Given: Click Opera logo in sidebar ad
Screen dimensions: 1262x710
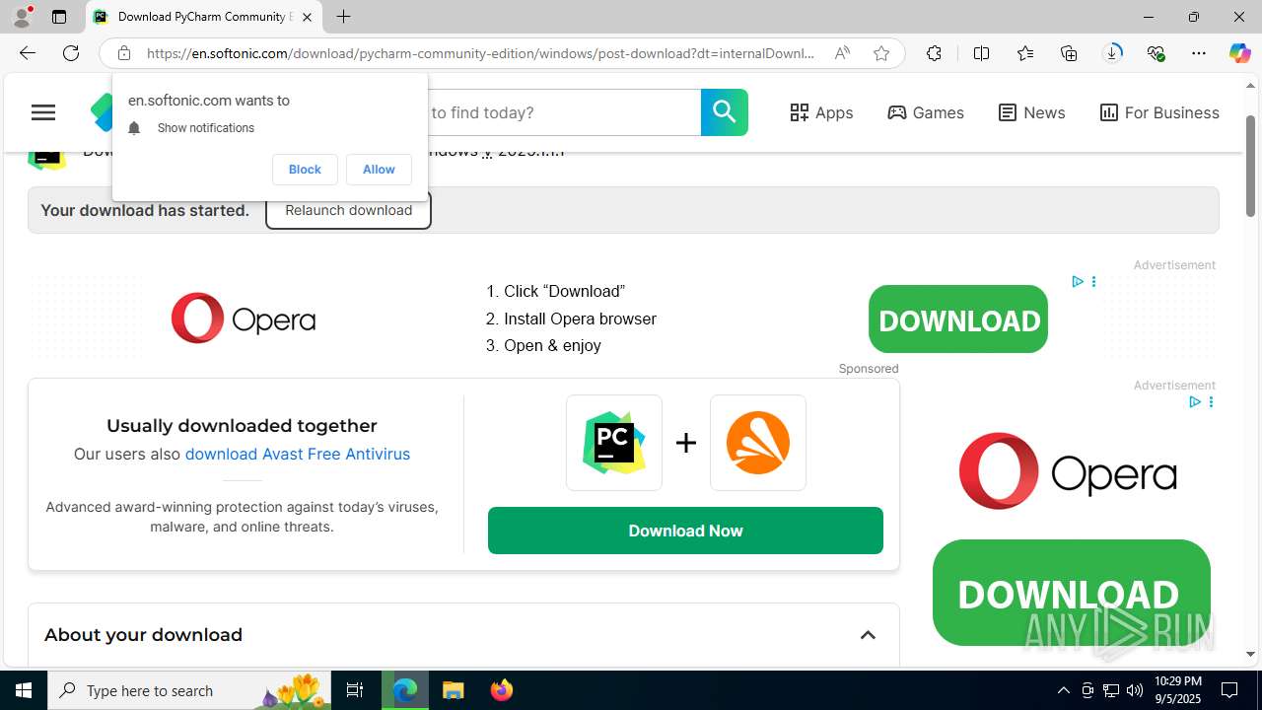Looking at the screenshot, I should click(x=1068, y=471).
